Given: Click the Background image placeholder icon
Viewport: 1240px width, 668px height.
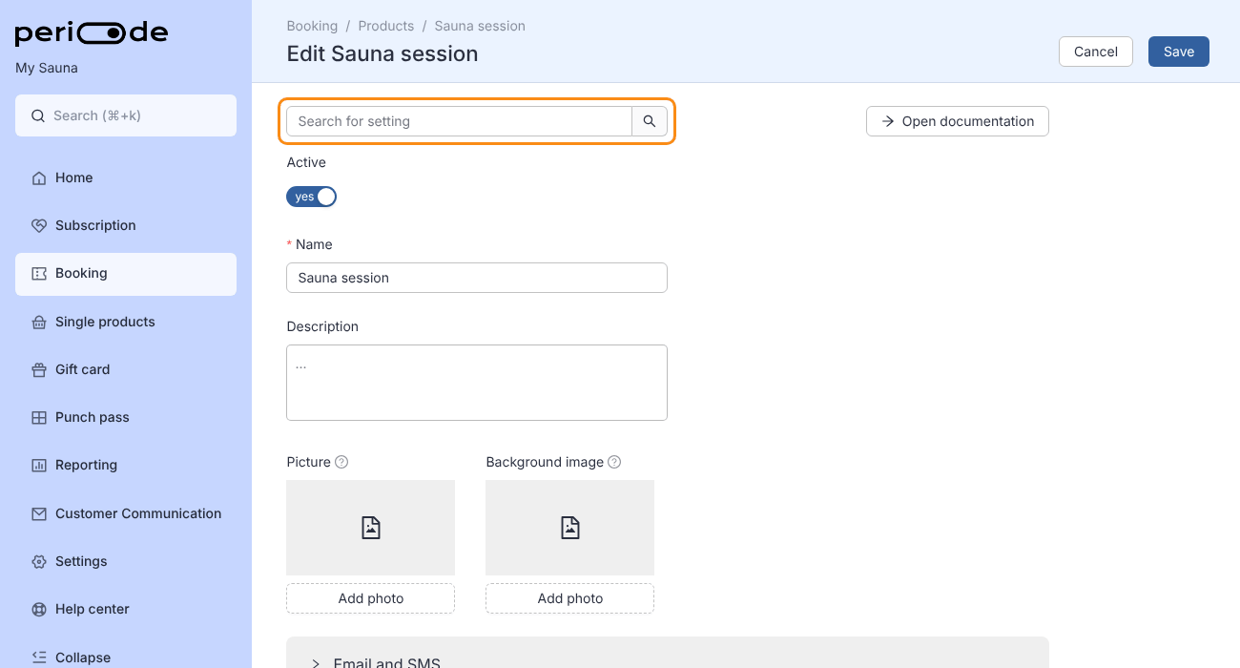Looking at the screenshot, I should tap(570, 528).
